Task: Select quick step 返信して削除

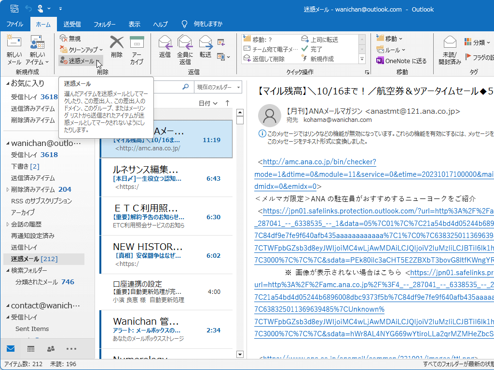Action: [x=264, y=59]
